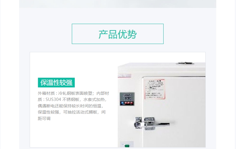Click the top lid area of incubator photo

(162, 69)
